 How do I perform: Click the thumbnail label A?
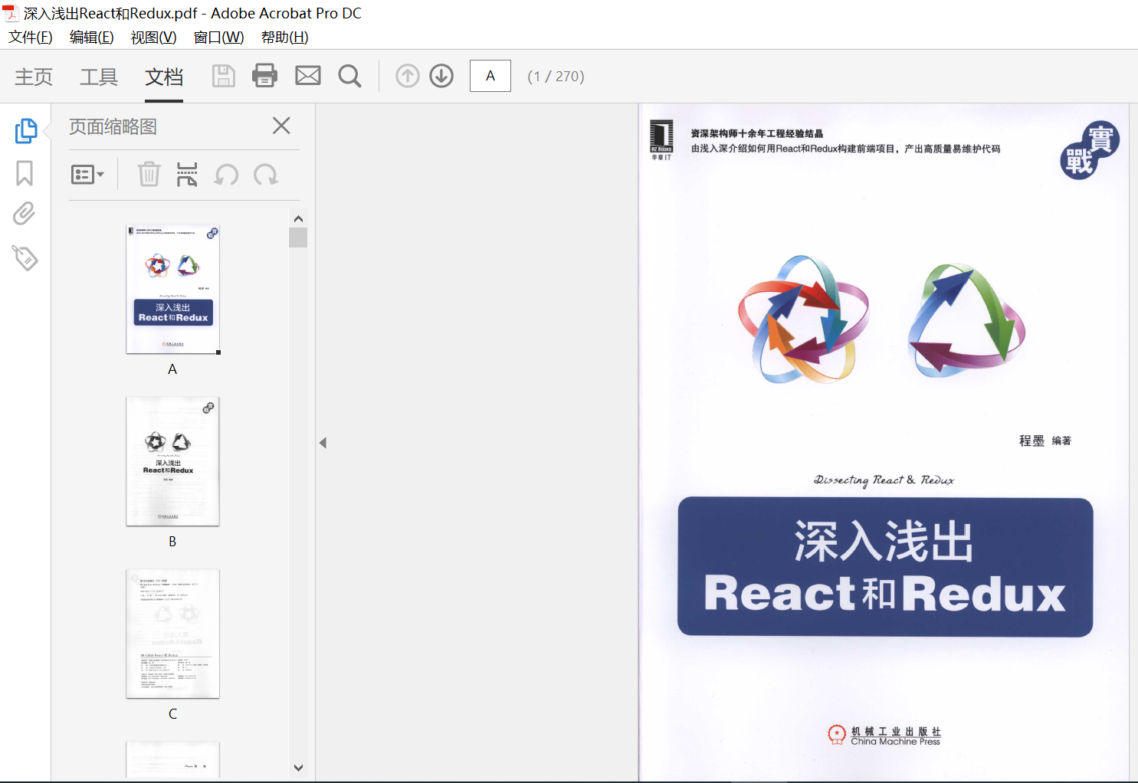172,369
